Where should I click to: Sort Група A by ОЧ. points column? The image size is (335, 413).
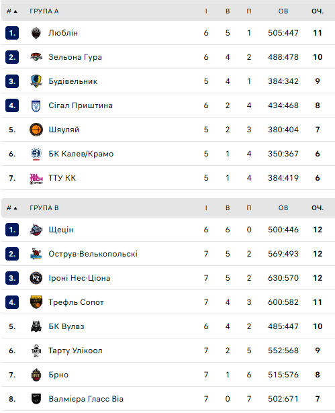coord(318,11)
